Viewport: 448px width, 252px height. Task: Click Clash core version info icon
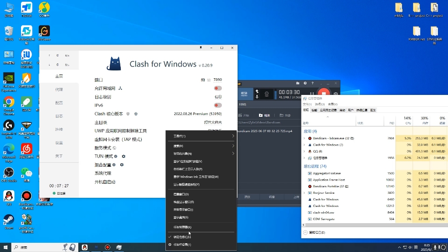pyautogui.click(x=128, y=114)
